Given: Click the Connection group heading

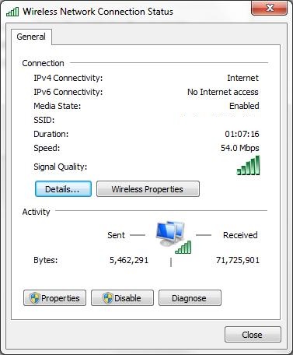Looking at the screenshot, I should point(43,63).
